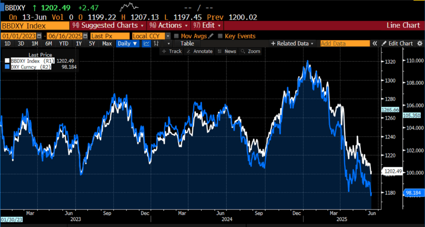Click the Edit Chart pencil button
This screenshot has height=227, width=425.
point(397,44)
